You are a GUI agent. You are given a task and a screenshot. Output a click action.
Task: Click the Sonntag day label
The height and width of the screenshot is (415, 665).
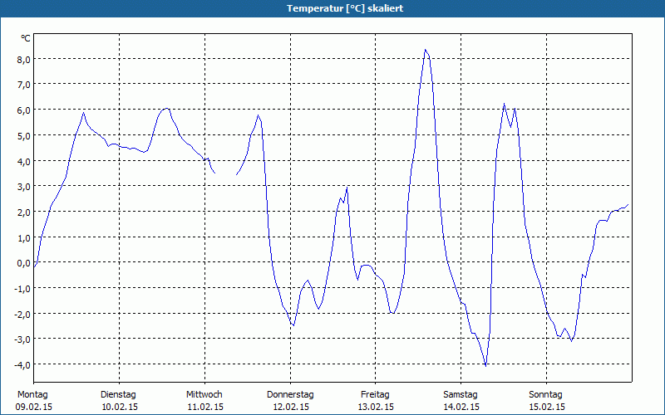(546, 394)
